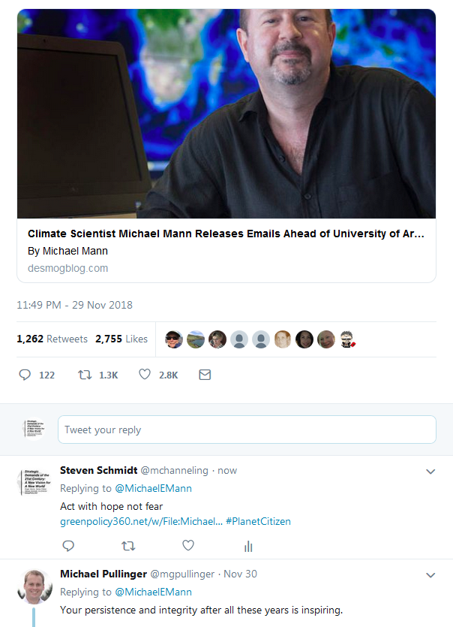The width and height of the screenshot is (453, 627).
Task: Click the Climate Scientist Michael Mann article headline
Action: click(x=225, y=234)
